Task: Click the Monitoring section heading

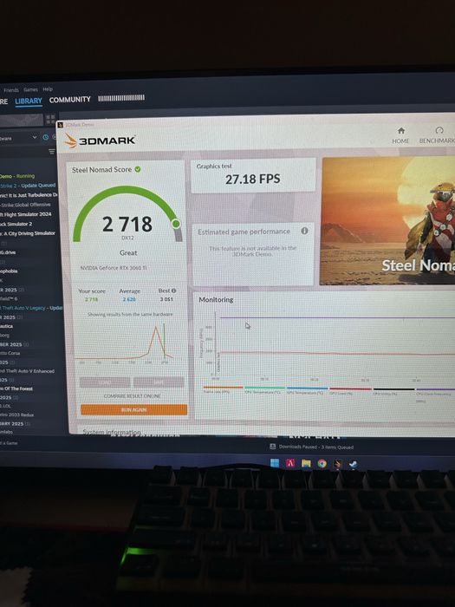Action: pyautogui.click(x=216, y=299)
